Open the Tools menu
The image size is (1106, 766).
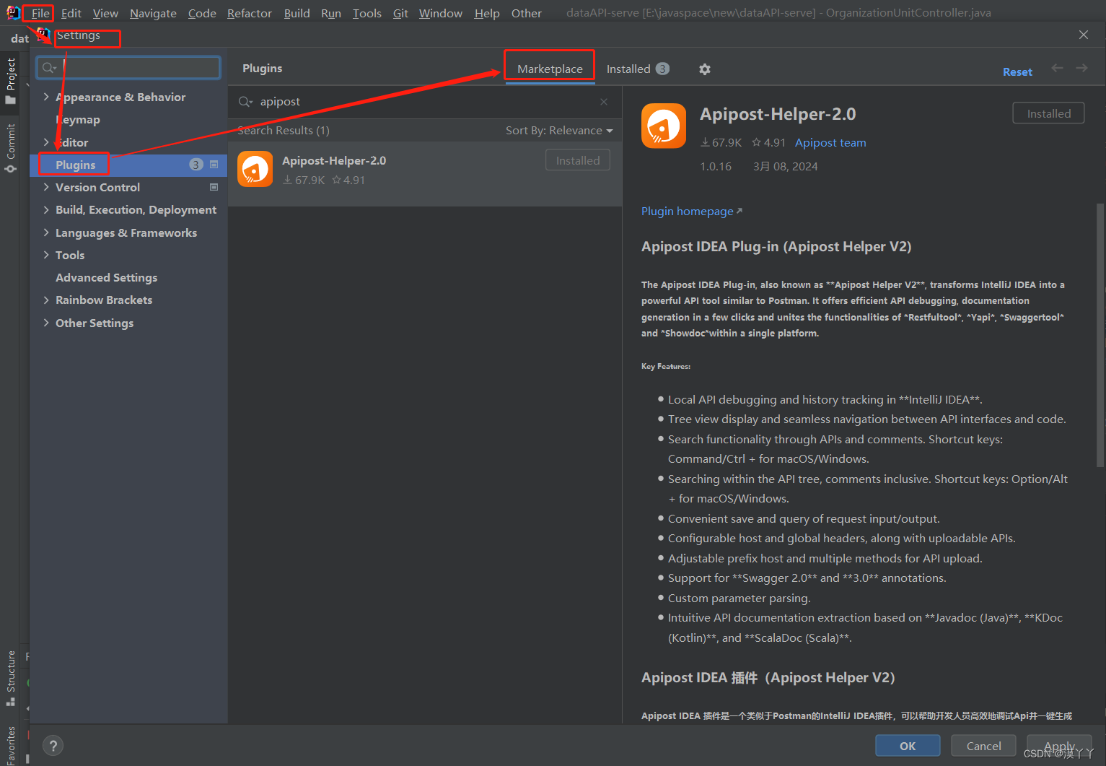(367, 13)
